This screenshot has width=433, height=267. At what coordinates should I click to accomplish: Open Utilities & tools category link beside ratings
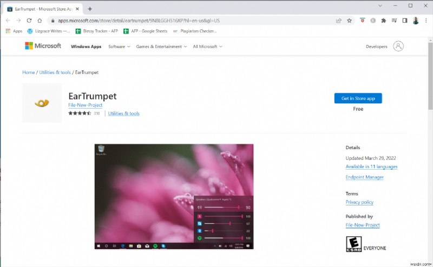(124, 114)
